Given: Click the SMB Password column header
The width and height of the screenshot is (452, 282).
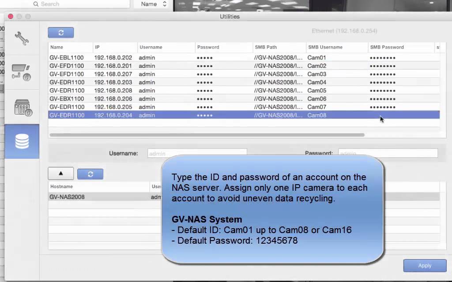Looking at the screenshot, I should click(x=401, y=47).
